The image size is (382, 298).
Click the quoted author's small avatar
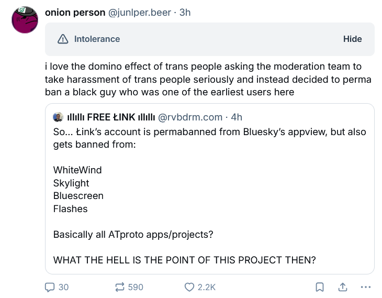click(59, 117)
